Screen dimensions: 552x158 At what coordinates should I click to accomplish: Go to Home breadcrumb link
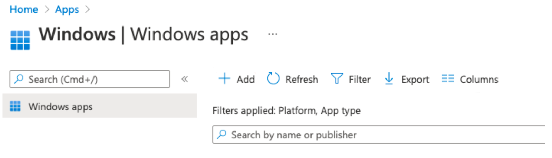[24, 9]
